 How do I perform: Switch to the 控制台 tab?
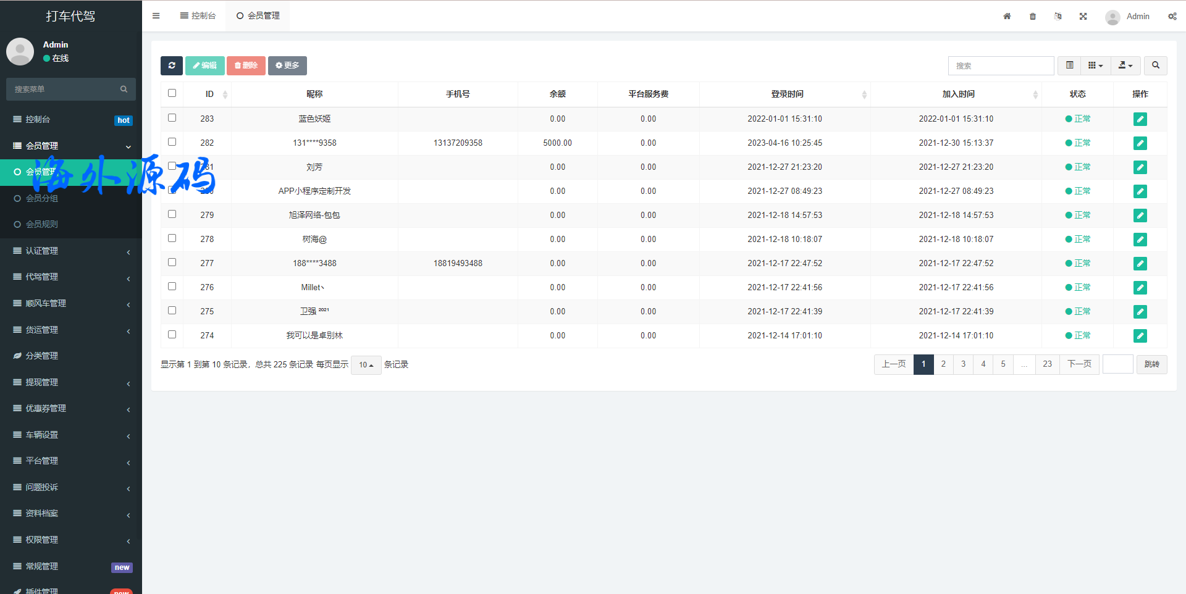coord(198,16)
